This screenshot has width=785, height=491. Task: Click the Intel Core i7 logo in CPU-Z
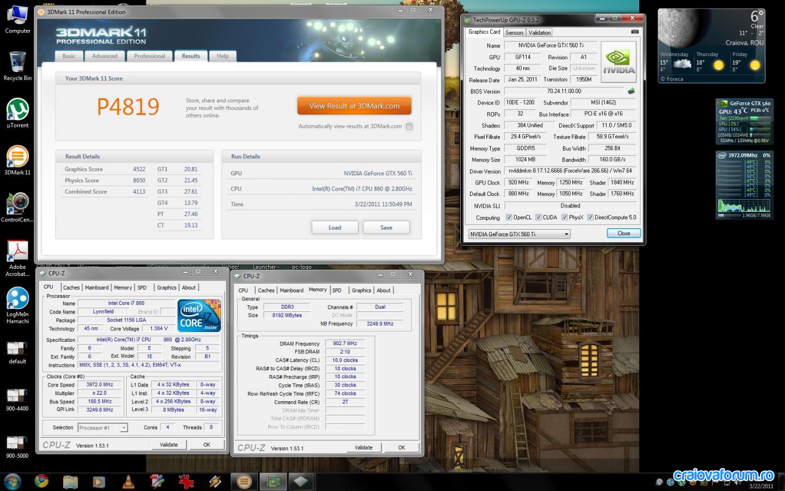tap(199, 315)
